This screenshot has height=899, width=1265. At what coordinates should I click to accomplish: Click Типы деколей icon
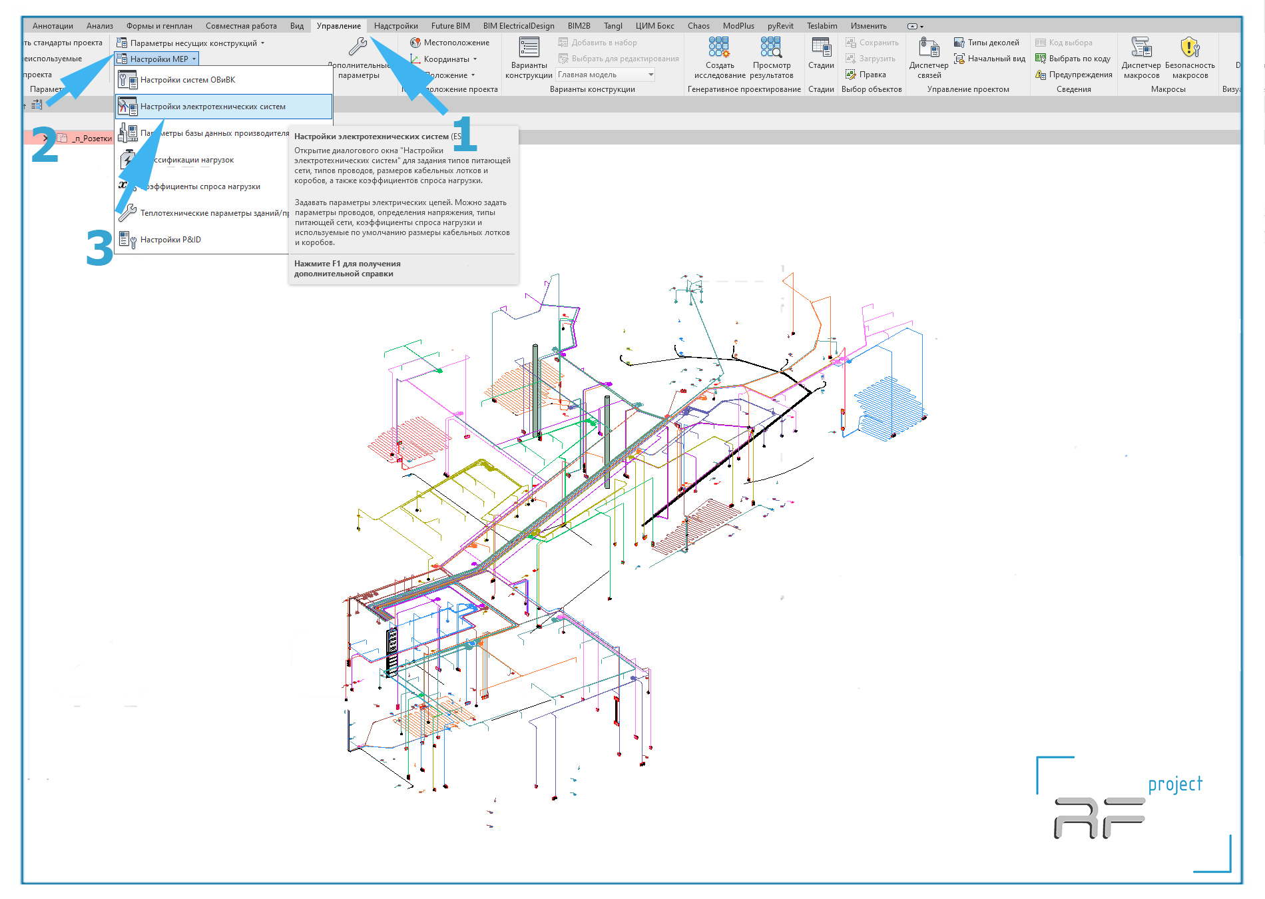(959, 43)
